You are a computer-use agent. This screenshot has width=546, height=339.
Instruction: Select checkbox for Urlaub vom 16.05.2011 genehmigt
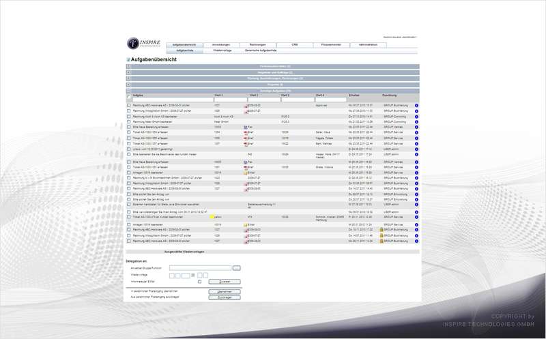[129, 149]
